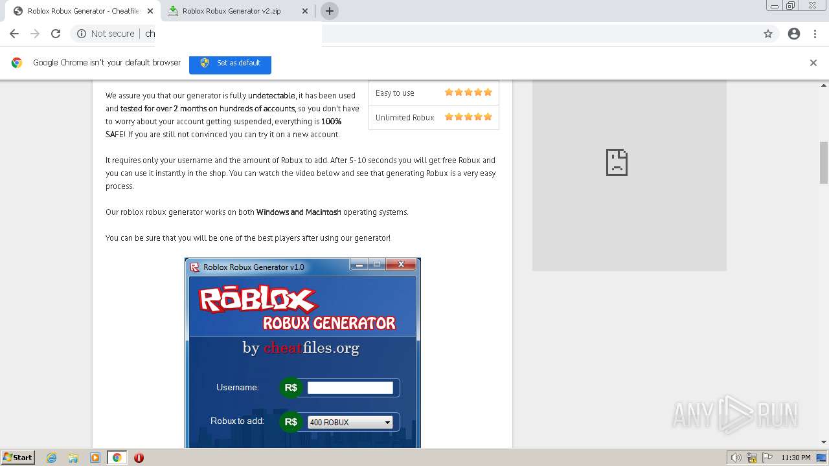829x466 pixels.
Task: Open Chrome's three-dot menu
Action: pyautogui.click(x=815, y=34)
